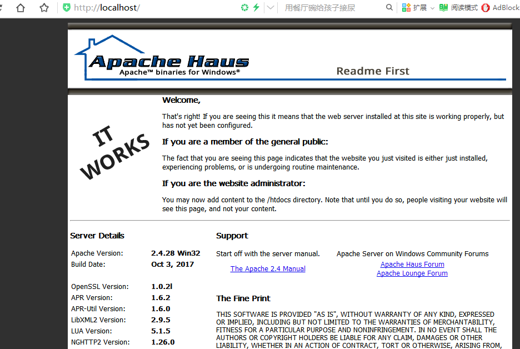The image size is (520, 349).
Task: Open Apache Lounge Forum link
Action: pos(412,273)
